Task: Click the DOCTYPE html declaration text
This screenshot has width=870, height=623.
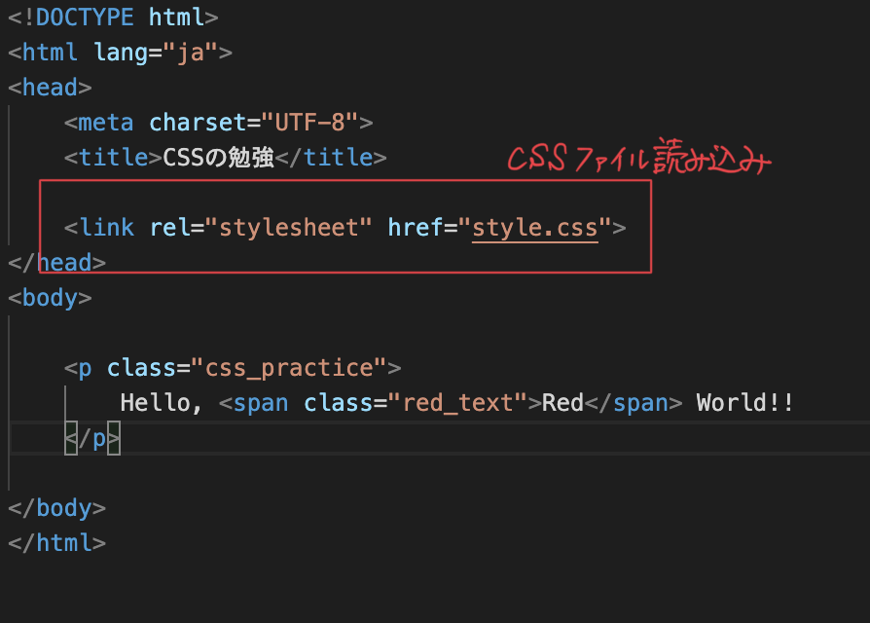Action: click(x=113, y=18)
